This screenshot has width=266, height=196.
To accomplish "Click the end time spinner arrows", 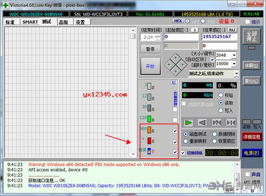I will click(x=158, y=37).
